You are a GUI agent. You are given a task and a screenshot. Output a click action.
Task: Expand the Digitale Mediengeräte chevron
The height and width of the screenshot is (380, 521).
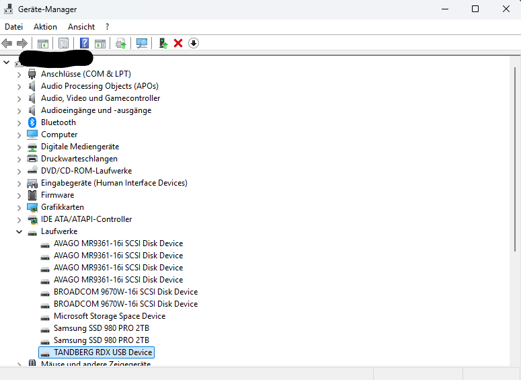point(19,147)
